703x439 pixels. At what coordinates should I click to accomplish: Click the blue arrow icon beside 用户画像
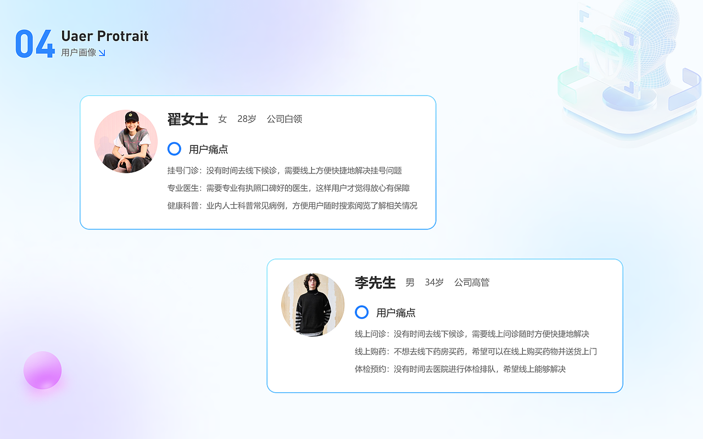point(102,53)
